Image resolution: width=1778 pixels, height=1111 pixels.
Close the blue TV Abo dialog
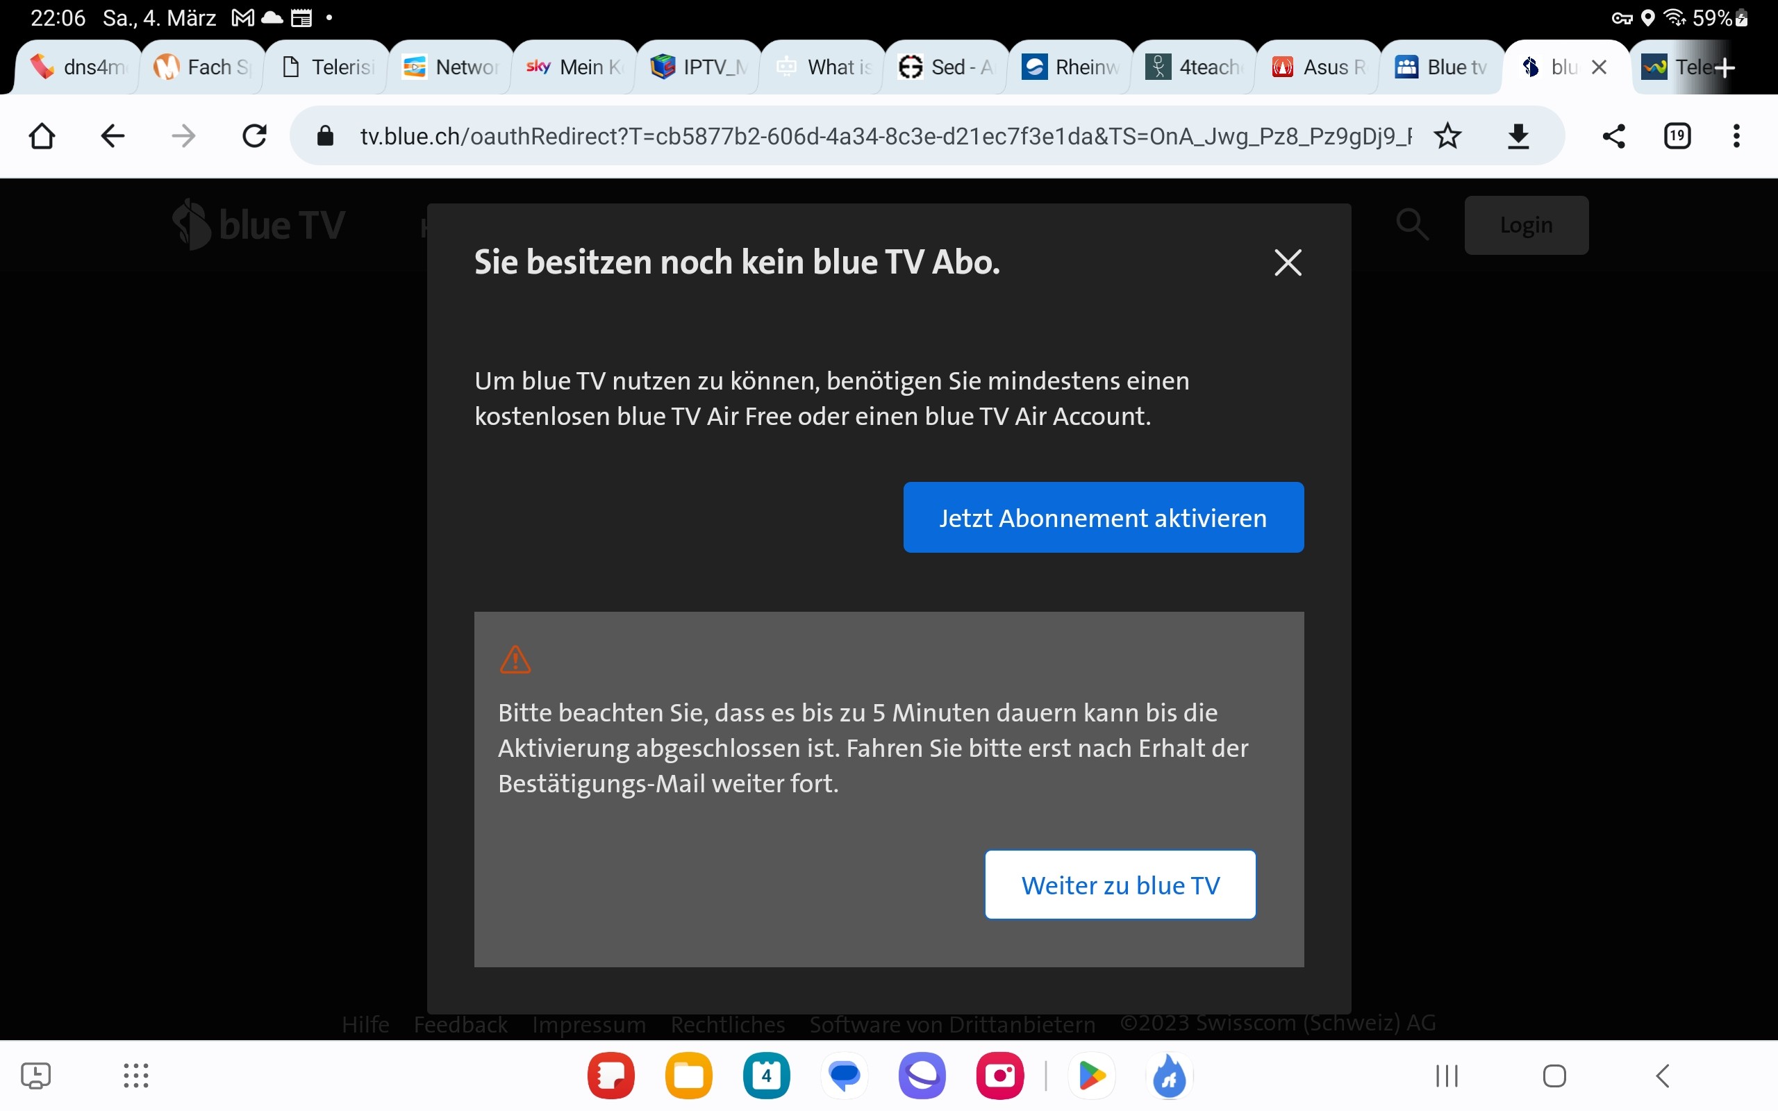1287,262
